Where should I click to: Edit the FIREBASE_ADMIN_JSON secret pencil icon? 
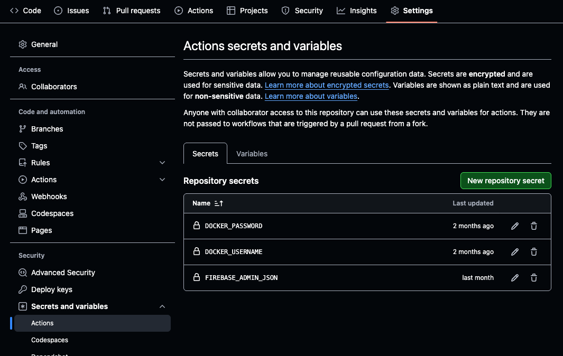tap(515, 278)
